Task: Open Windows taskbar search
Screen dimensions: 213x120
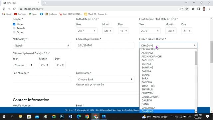Action: point(12,117)
